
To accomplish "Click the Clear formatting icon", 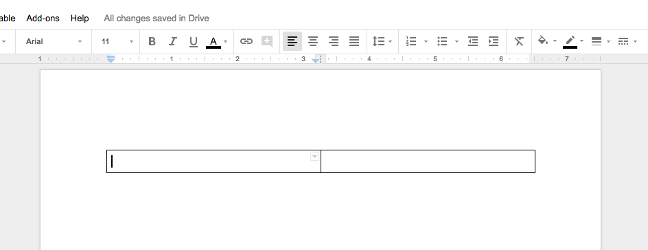I will tap(519, 41).
